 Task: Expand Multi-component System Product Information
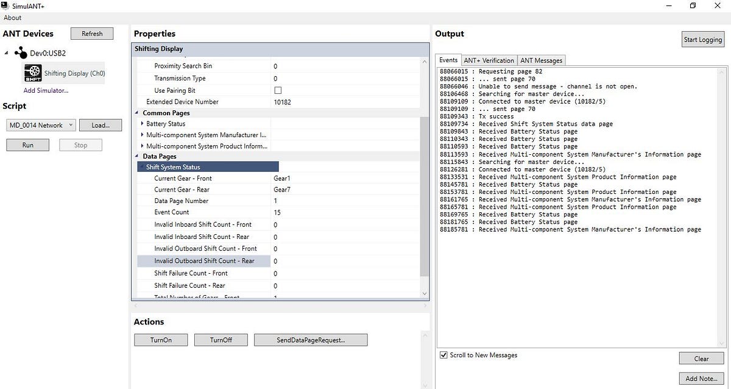pyautogui.click(x=141, y=146)
